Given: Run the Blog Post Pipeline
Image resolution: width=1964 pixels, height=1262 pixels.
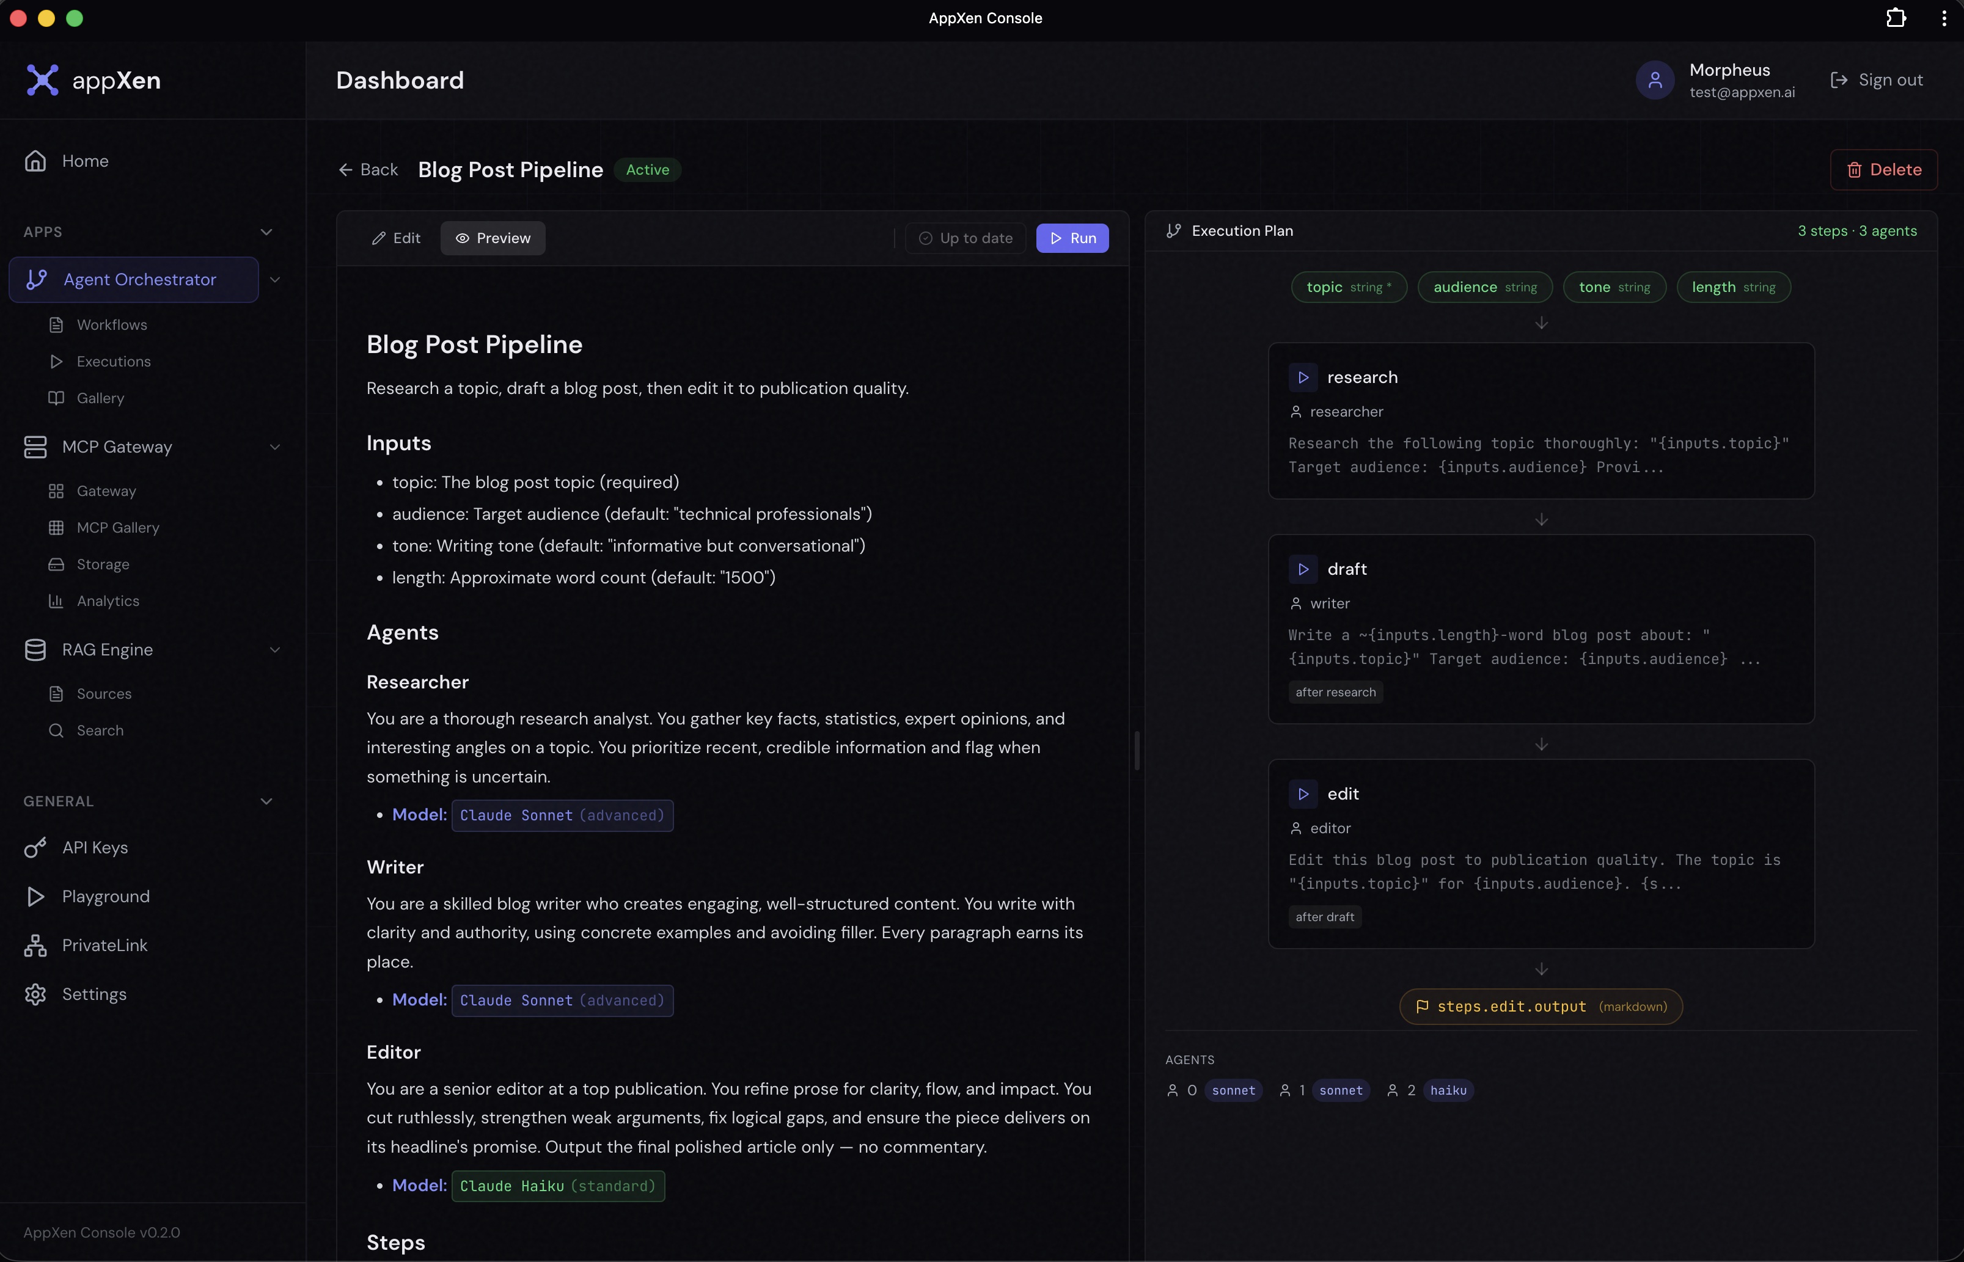Looking at the screenshot, I should click(x=1072, y=238).
